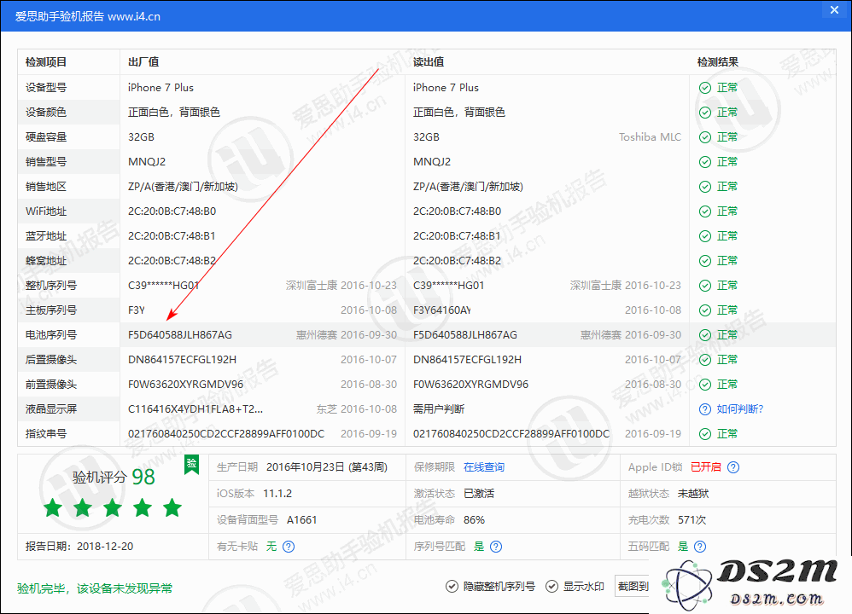The width and height of the screenshot is (852, 614).
Task: Click the green check icon for 整机序列号 row
Action: [705, 286]
